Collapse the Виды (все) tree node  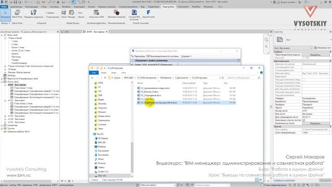pos(2,35)
